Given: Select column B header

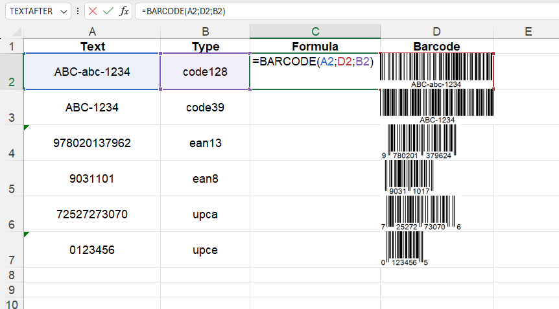Looking at the screenshot, I should click(x=206, y=31).
